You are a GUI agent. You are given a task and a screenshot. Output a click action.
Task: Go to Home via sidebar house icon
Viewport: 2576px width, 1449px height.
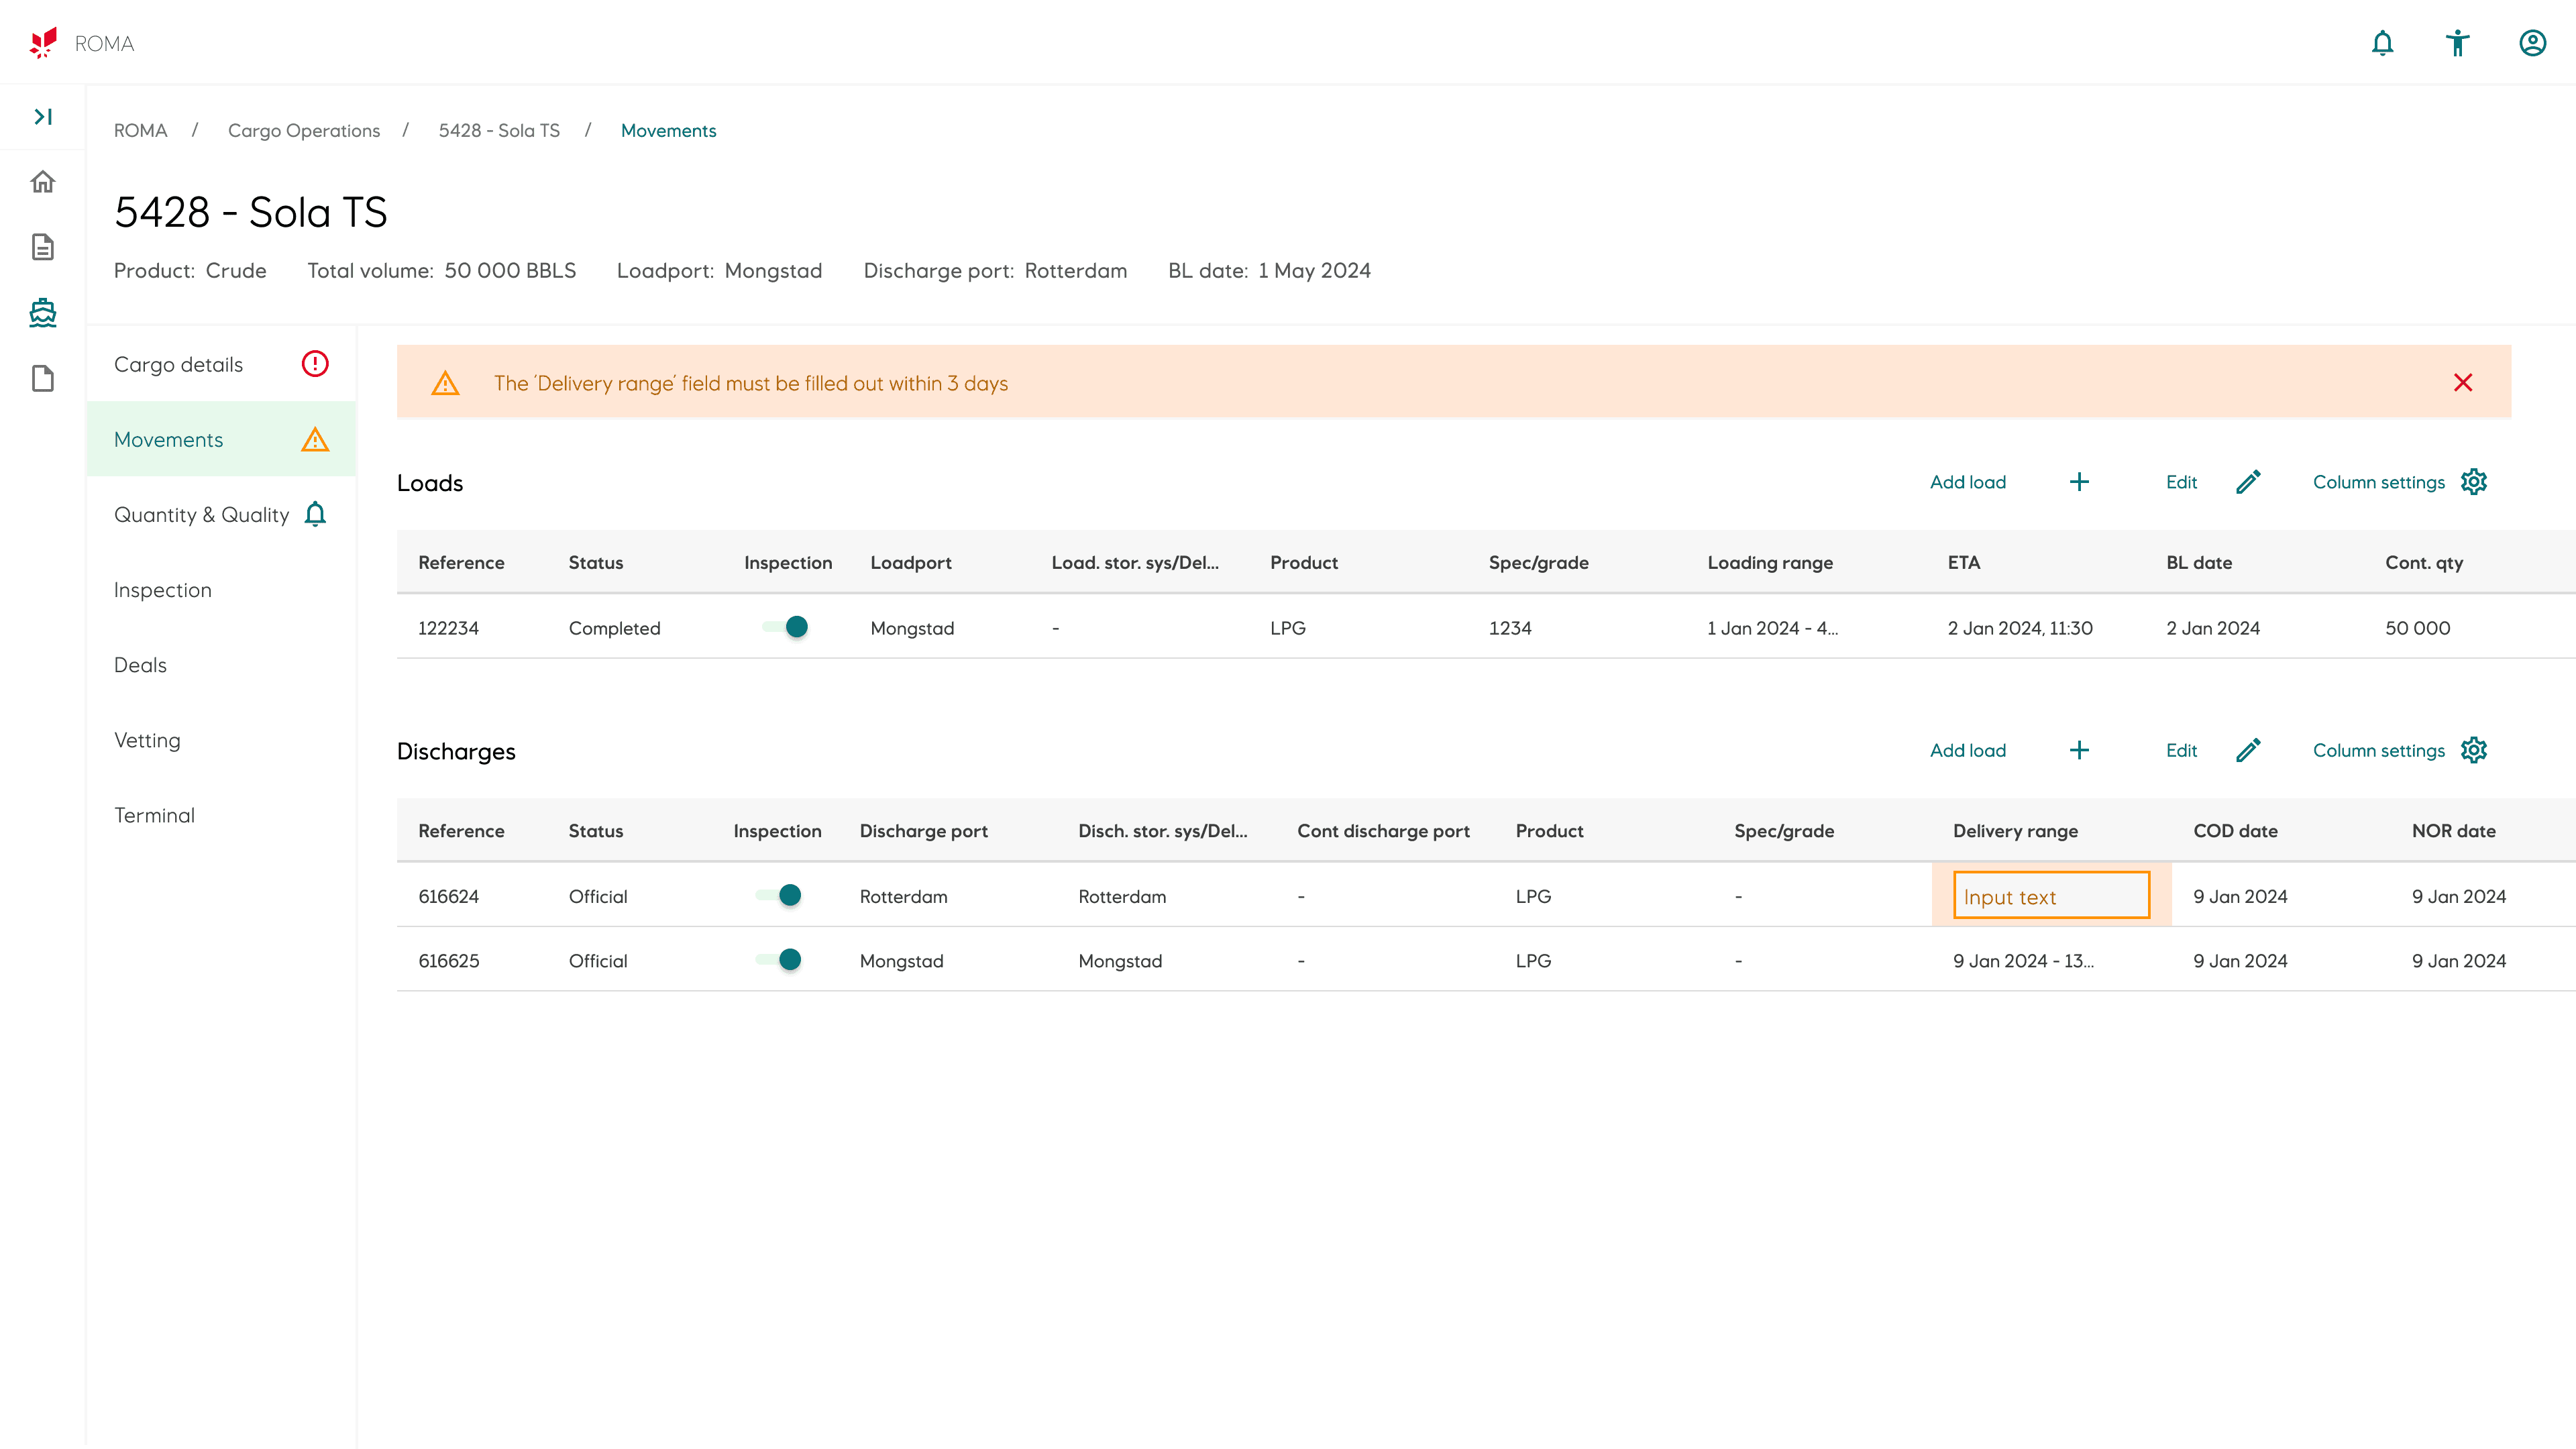pos(43,182)
